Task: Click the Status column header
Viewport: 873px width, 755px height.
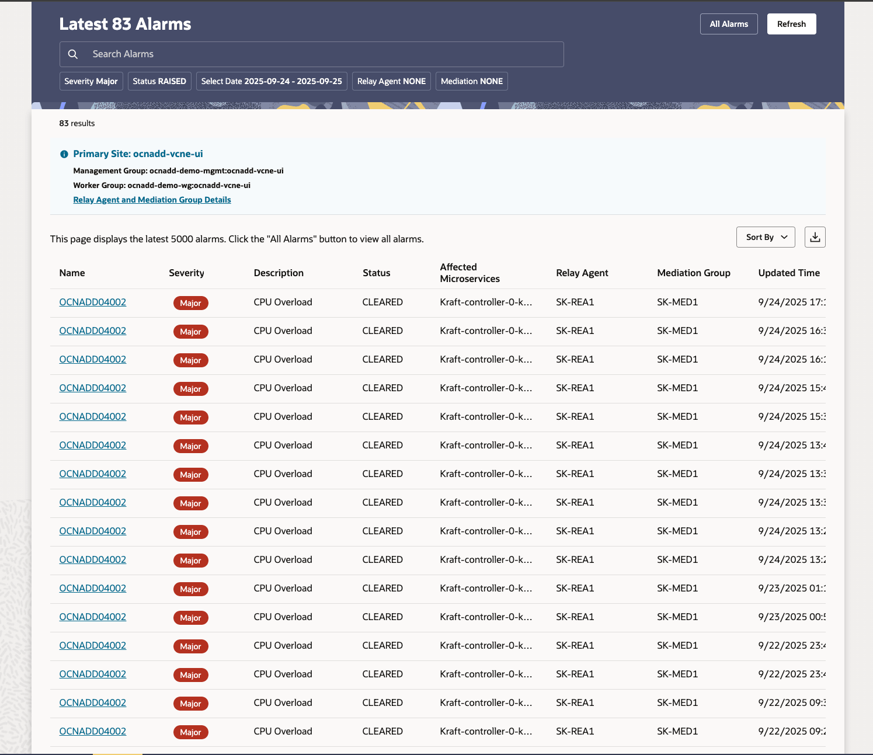Action: pyautogui.click(x=376, y=273)
